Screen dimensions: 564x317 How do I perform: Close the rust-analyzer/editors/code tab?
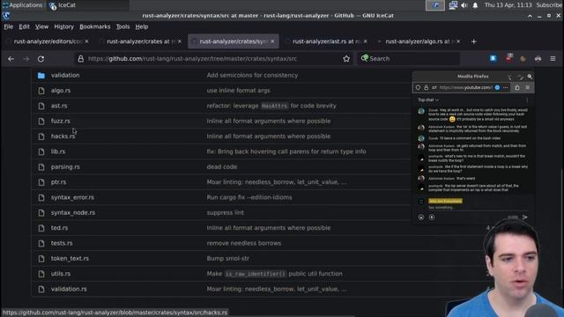tap(86, 41)
